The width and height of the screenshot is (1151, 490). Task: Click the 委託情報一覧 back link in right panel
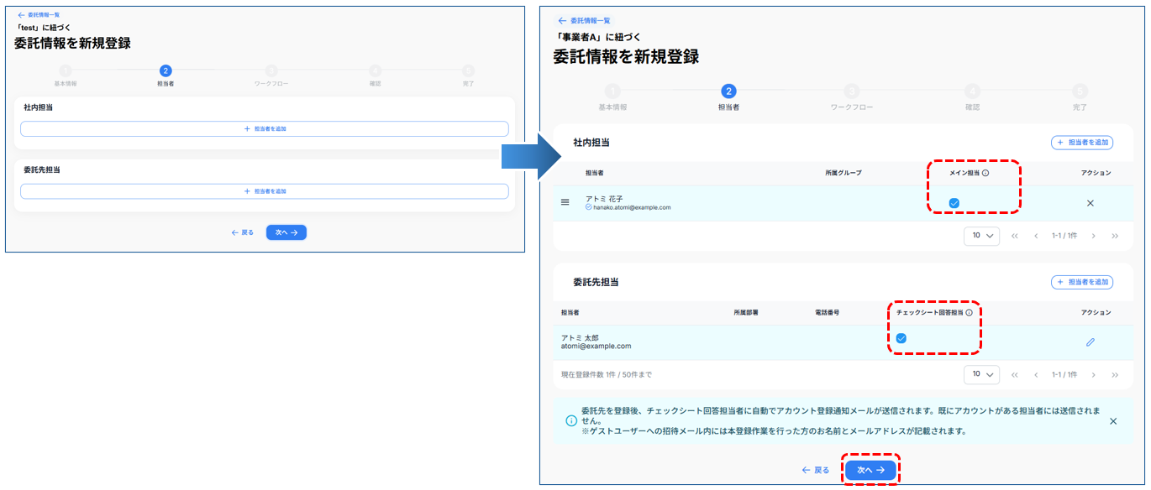585,20
